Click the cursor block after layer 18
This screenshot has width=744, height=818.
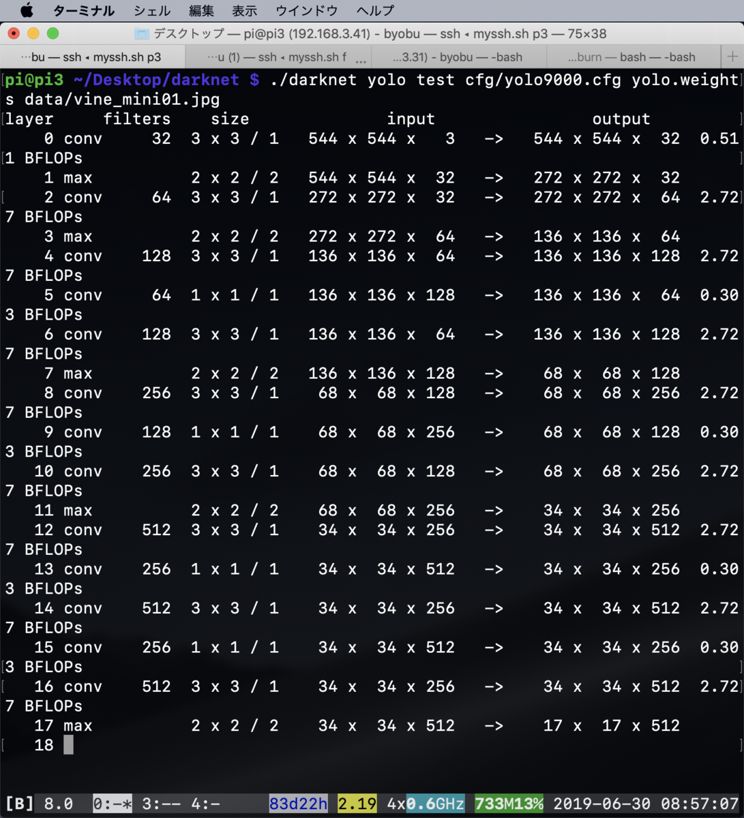coord(68,745)
